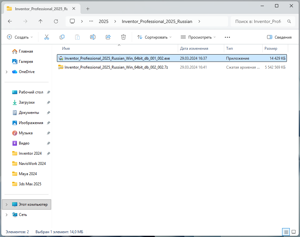Click the 5 542 569 КБ size cell
Screen dimensions: 300x237
click(x=275, y=67)
